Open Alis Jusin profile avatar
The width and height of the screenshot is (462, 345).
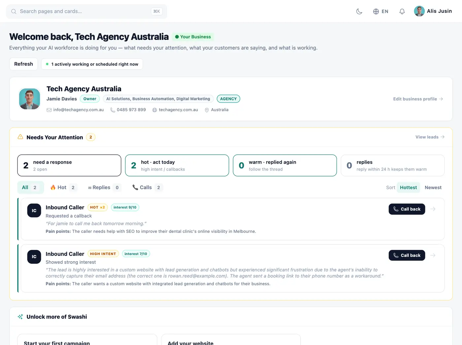coord(419,11)
